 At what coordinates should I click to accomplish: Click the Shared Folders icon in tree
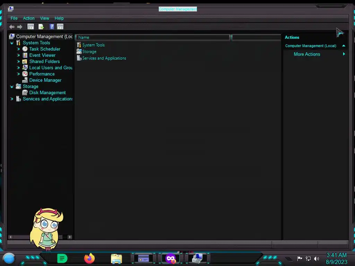(x=25, y=61)
